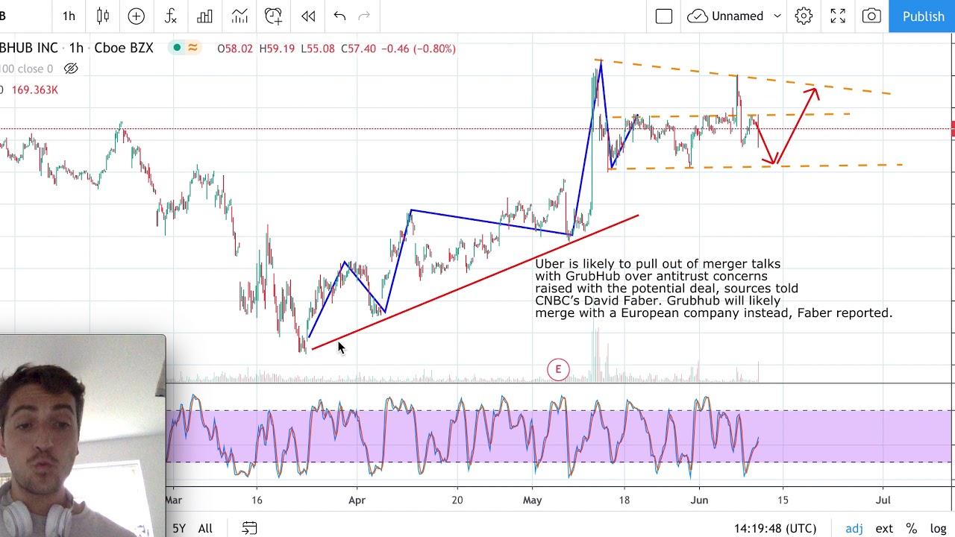Click the Apr label on time axis
Image resolution: width=955 pixels, height=537 pixels.
(357, 500)
